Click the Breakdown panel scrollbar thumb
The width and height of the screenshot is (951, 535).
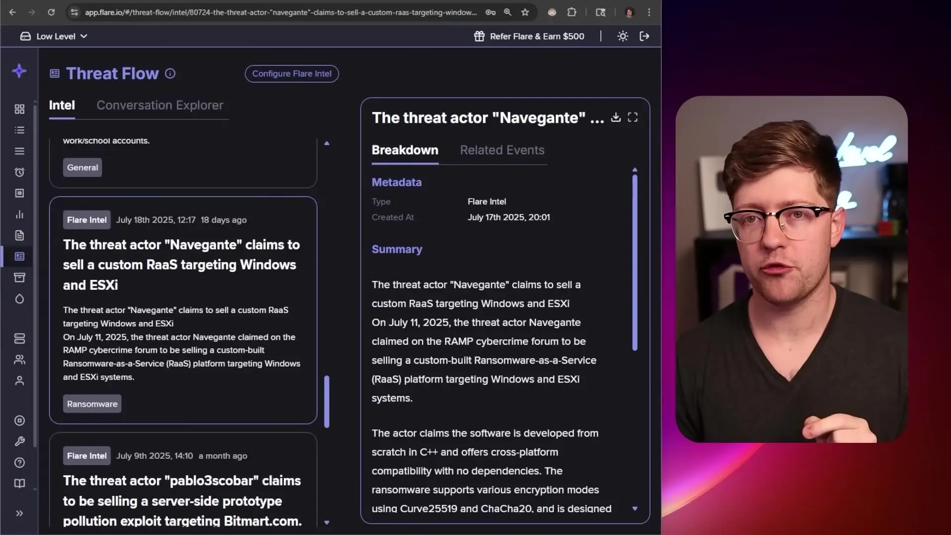point(634,263)
